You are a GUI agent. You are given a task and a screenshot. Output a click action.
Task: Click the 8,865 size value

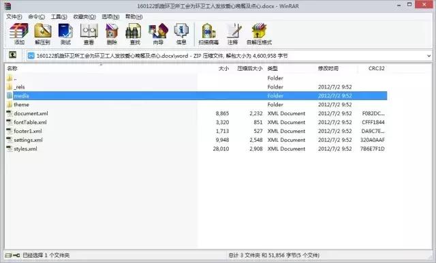pos(223,113)
